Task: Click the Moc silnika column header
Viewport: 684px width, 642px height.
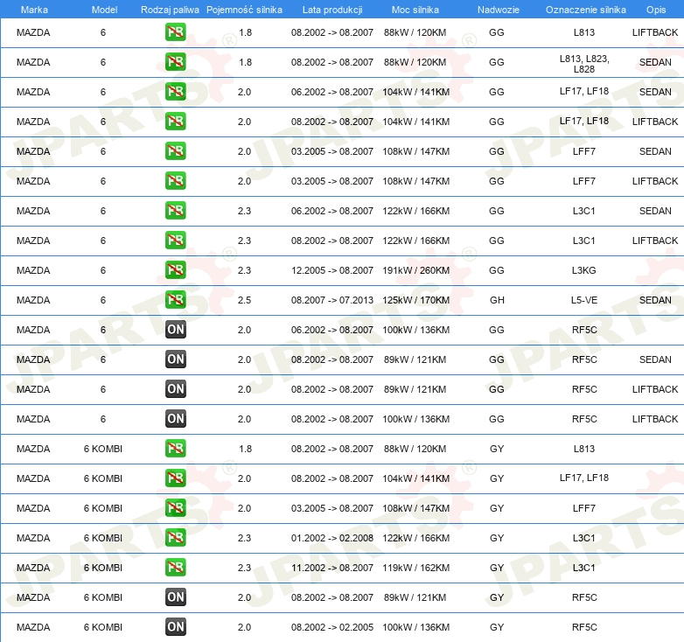Action: click(415, 10)
